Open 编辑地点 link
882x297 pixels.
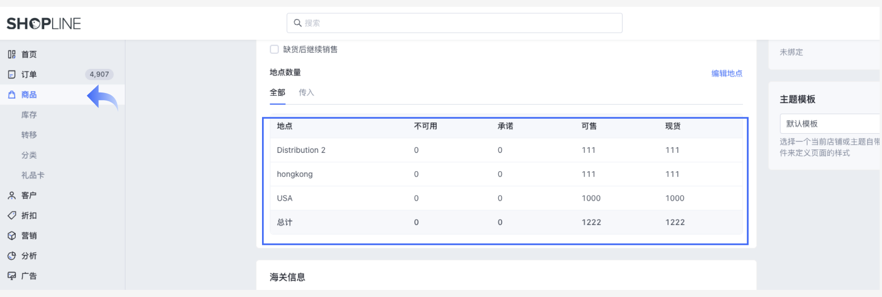[727, 73]
